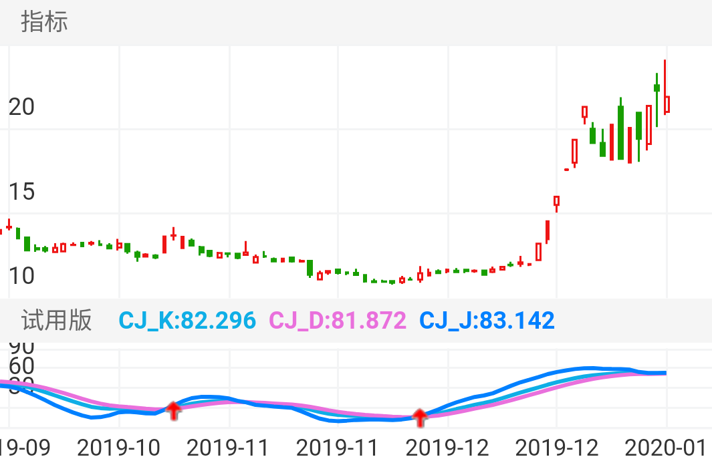Screen dimensions: 712x473
Task: Click the red up arrow near 2019-12
Action: pos(419,418)
